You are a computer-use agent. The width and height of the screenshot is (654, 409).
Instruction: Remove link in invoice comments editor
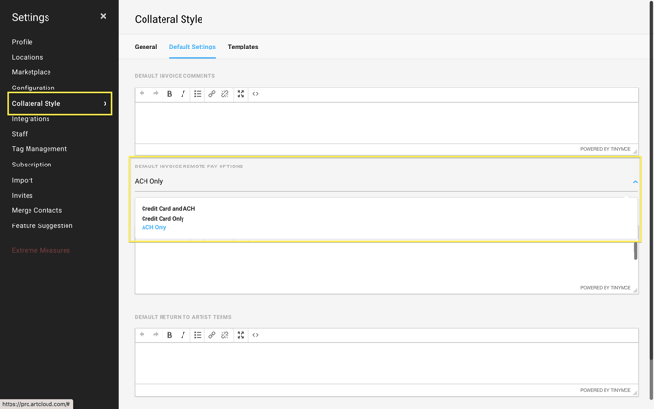tap(225, 94)
